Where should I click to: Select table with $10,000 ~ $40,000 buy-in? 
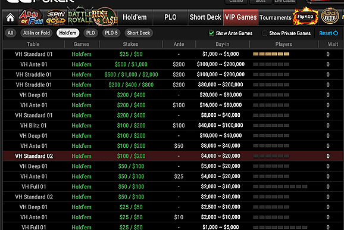pos(173,135)
